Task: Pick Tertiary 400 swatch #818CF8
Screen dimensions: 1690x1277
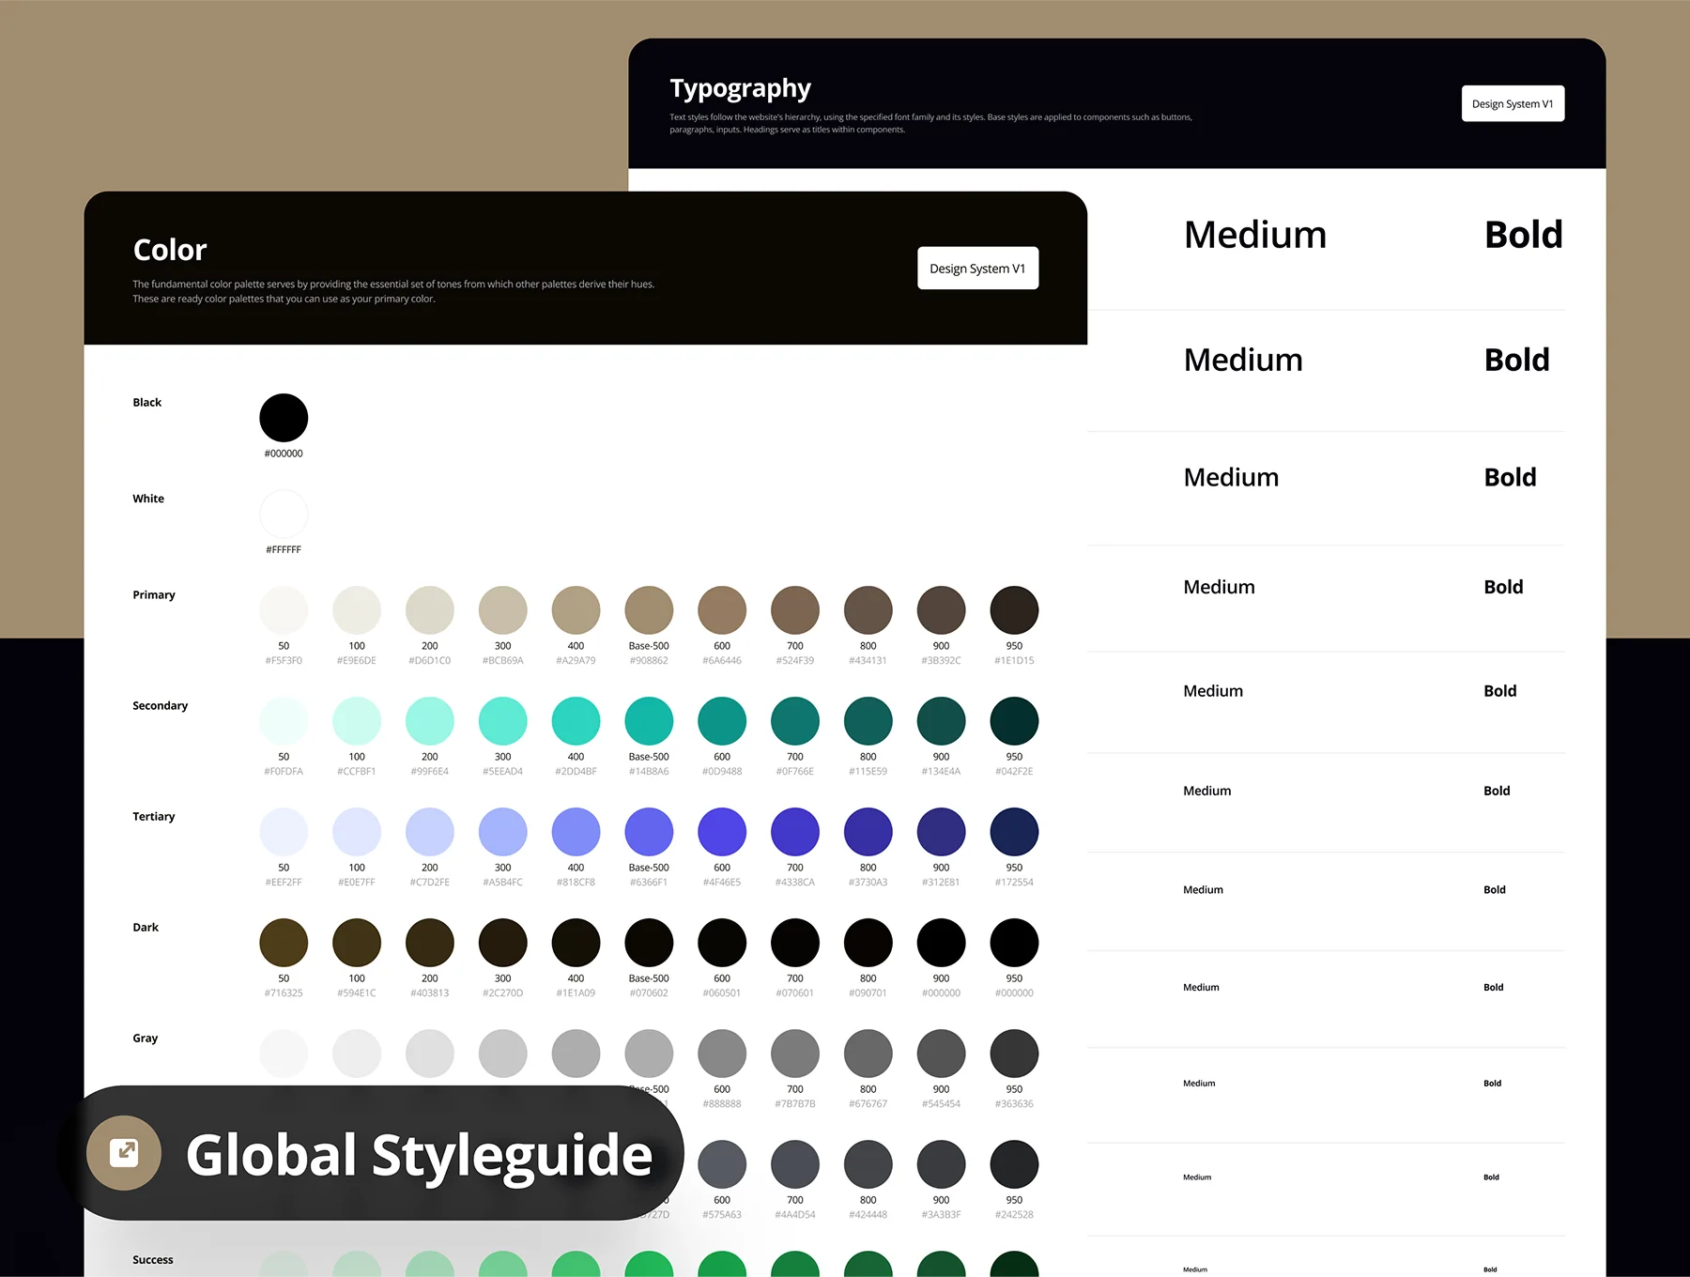Action: (x=576, y=832)
